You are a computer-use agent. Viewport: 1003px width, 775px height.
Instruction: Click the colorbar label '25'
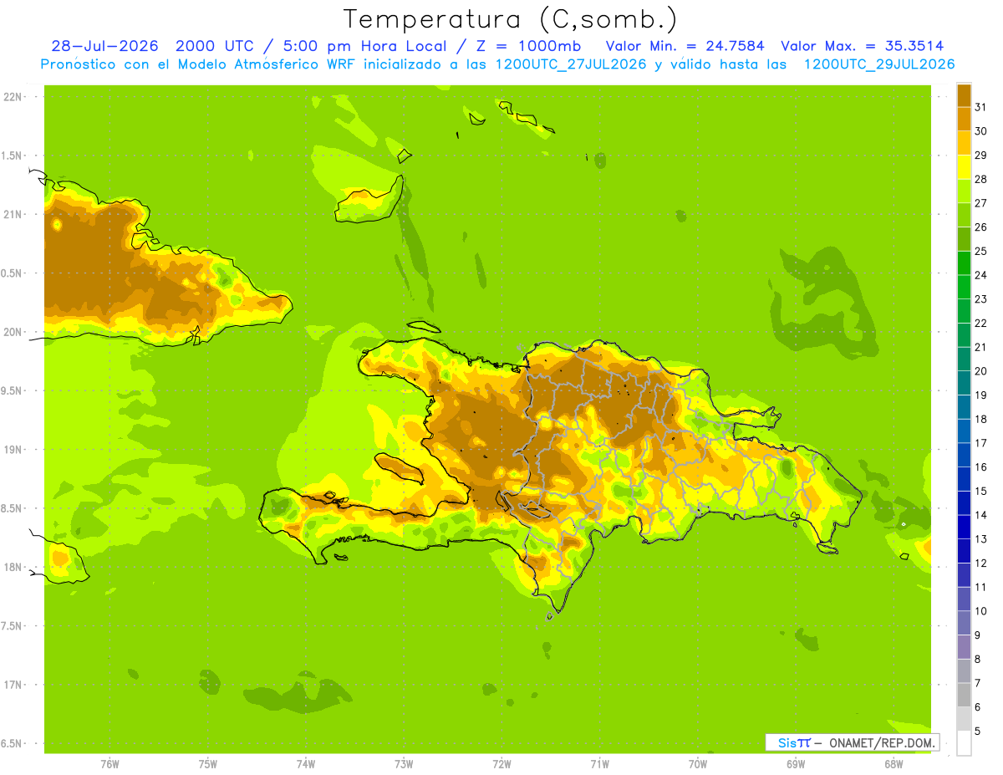click(981, 251)
